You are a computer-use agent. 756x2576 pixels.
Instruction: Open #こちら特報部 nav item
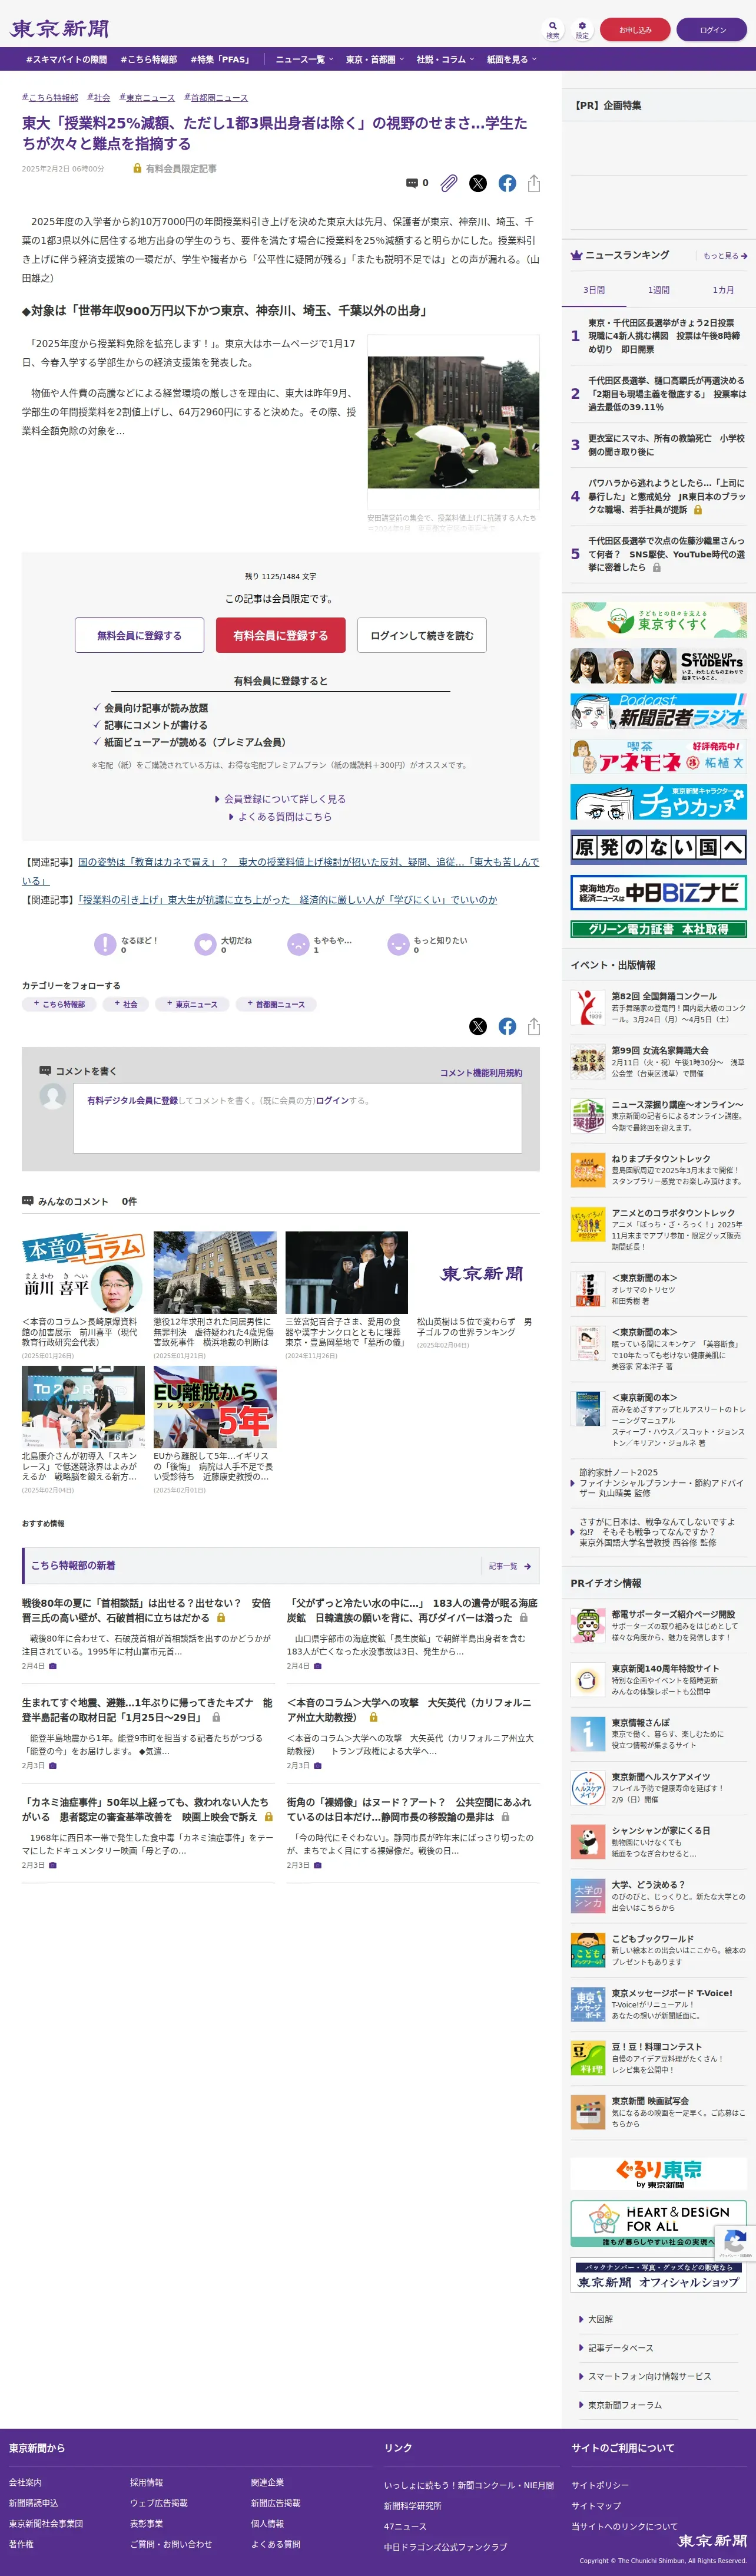(149, 59)
